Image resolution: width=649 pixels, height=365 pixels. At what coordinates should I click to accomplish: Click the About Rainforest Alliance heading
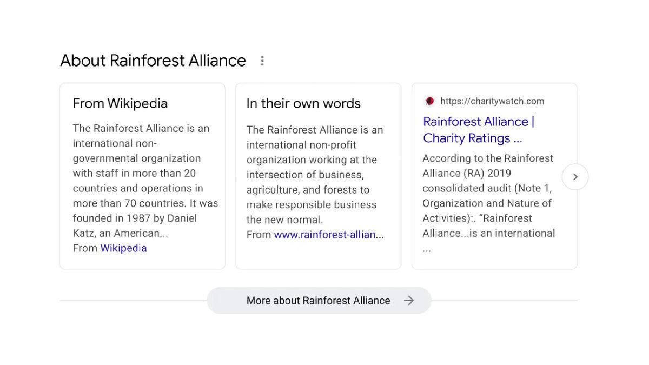153,61
